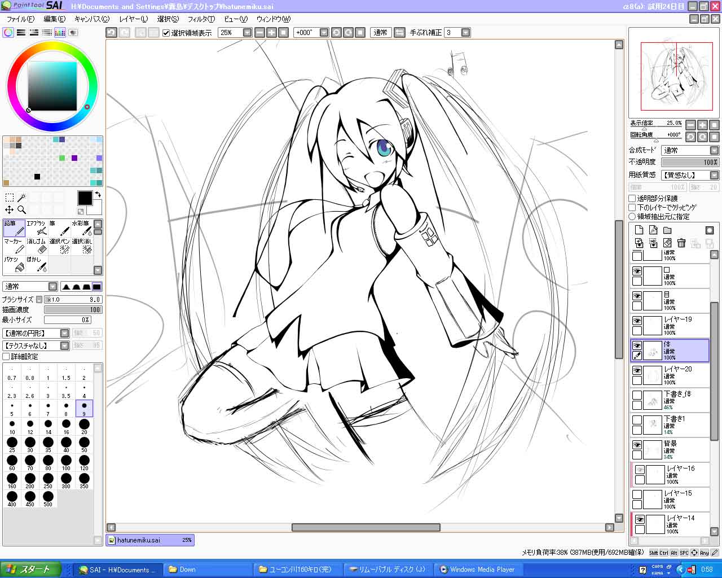722x578 pixels.
Task: Select the 選択ペン selection pen tool
Action: point(59,246)
